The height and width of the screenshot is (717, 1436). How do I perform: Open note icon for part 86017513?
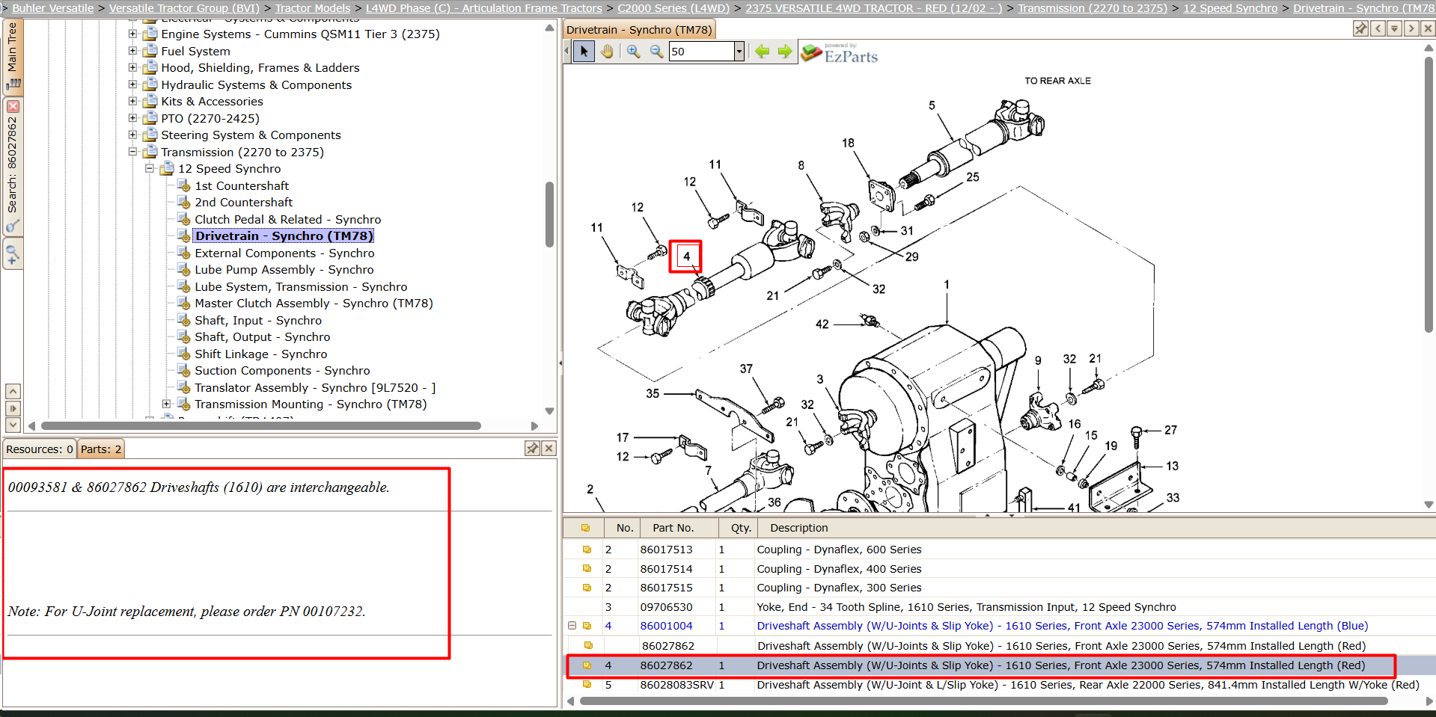click(587, 550)
